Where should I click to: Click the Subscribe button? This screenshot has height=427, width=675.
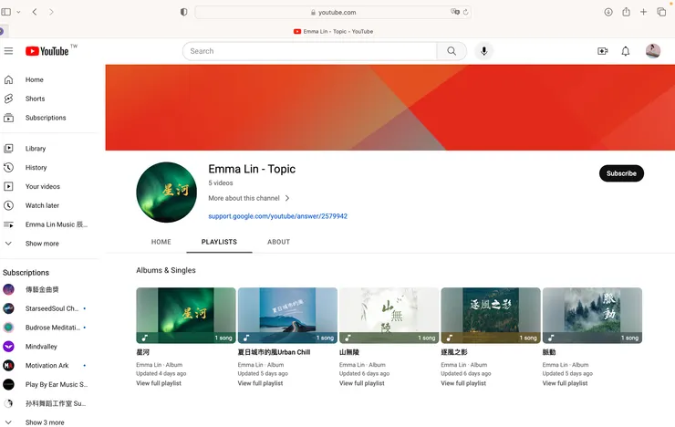[x=621, y=173]
